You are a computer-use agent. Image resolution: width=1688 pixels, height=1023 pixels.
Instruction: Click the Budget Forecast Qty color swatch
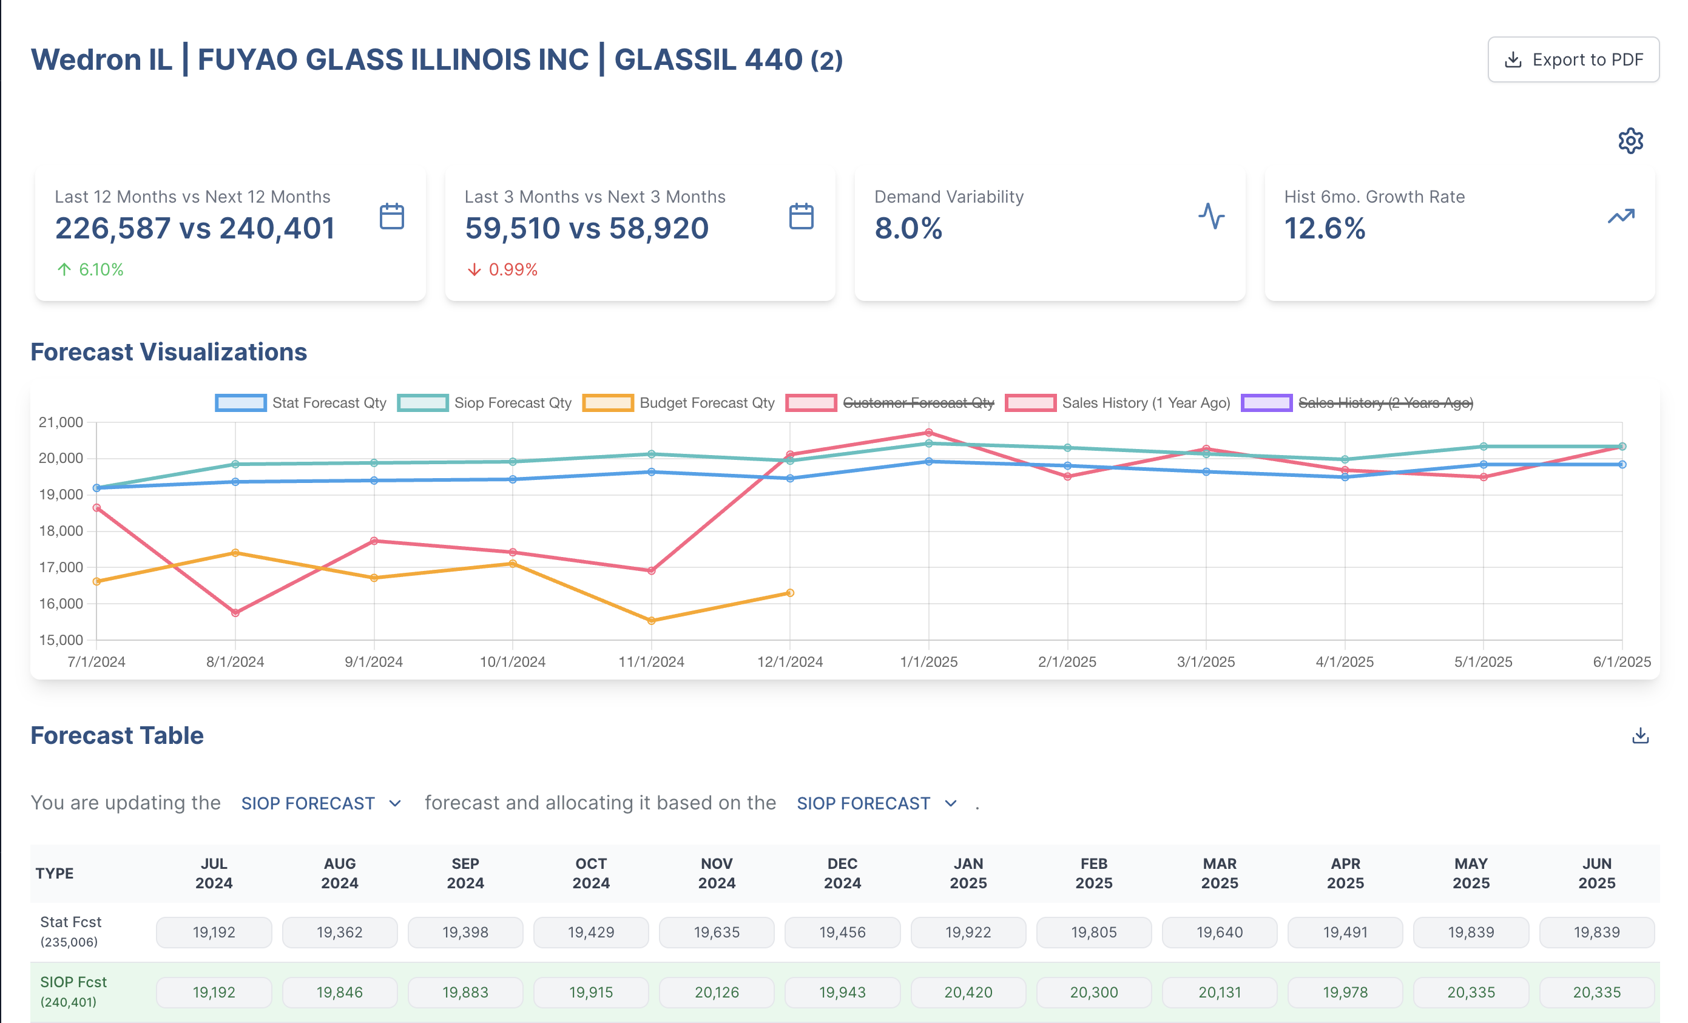[607, 403]
